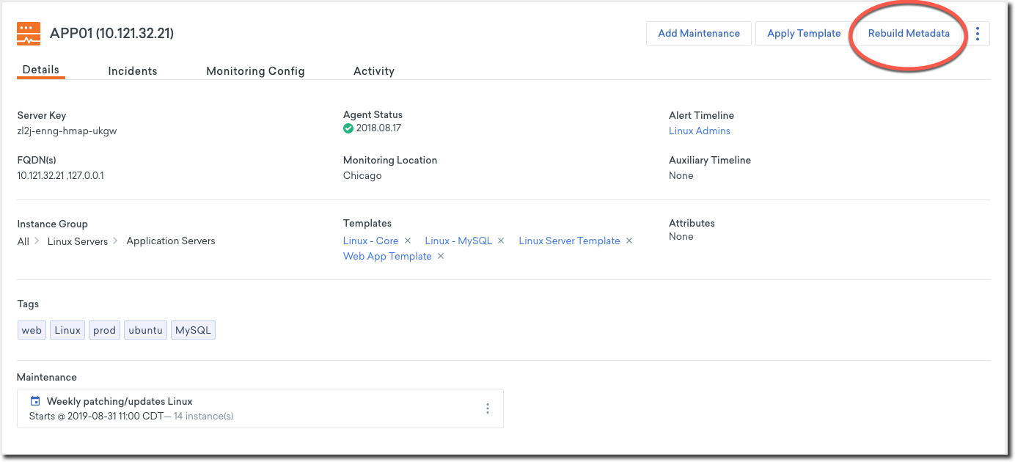The width and height of the screenshot is (1015, 462).
Task: Go to the Activity tab
Action: (374, 71)
